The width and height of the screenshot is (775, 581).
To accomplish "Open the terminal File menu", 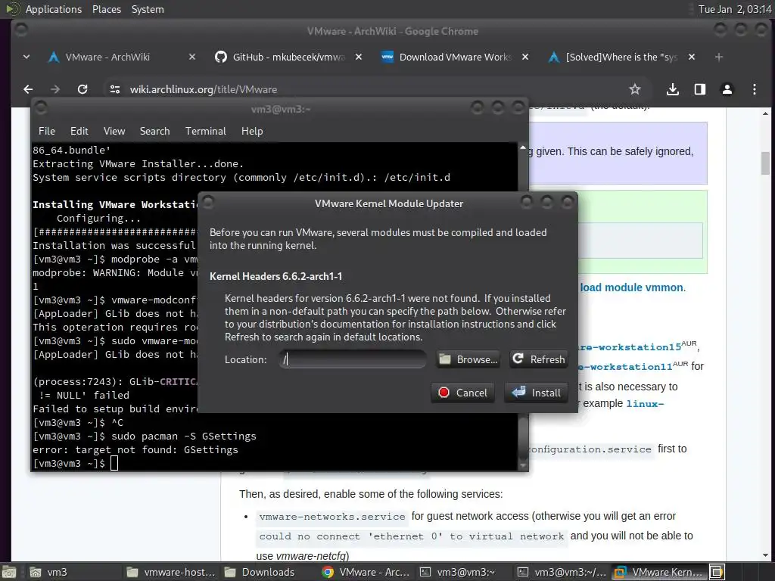I will 46,131.
